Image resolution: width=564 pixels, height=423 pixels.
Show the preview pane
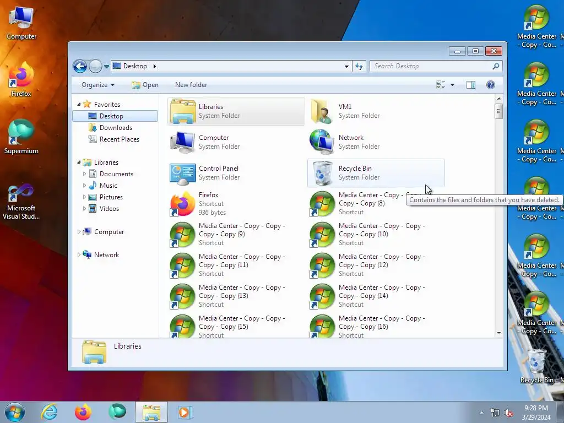[471, 85]
